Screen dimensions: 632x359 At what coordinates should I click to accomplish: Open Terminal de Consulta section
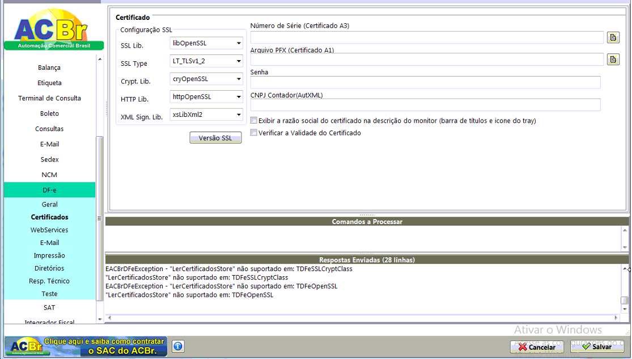[49, 98]
